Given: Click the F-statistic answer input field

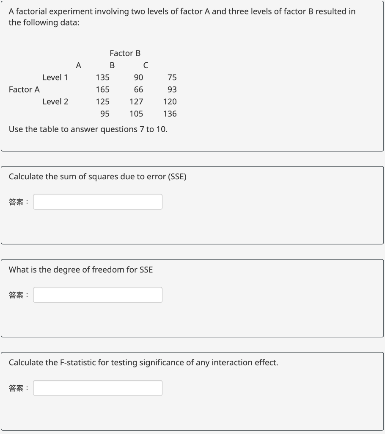Looking at the screenshot, I should click(97, 387).
